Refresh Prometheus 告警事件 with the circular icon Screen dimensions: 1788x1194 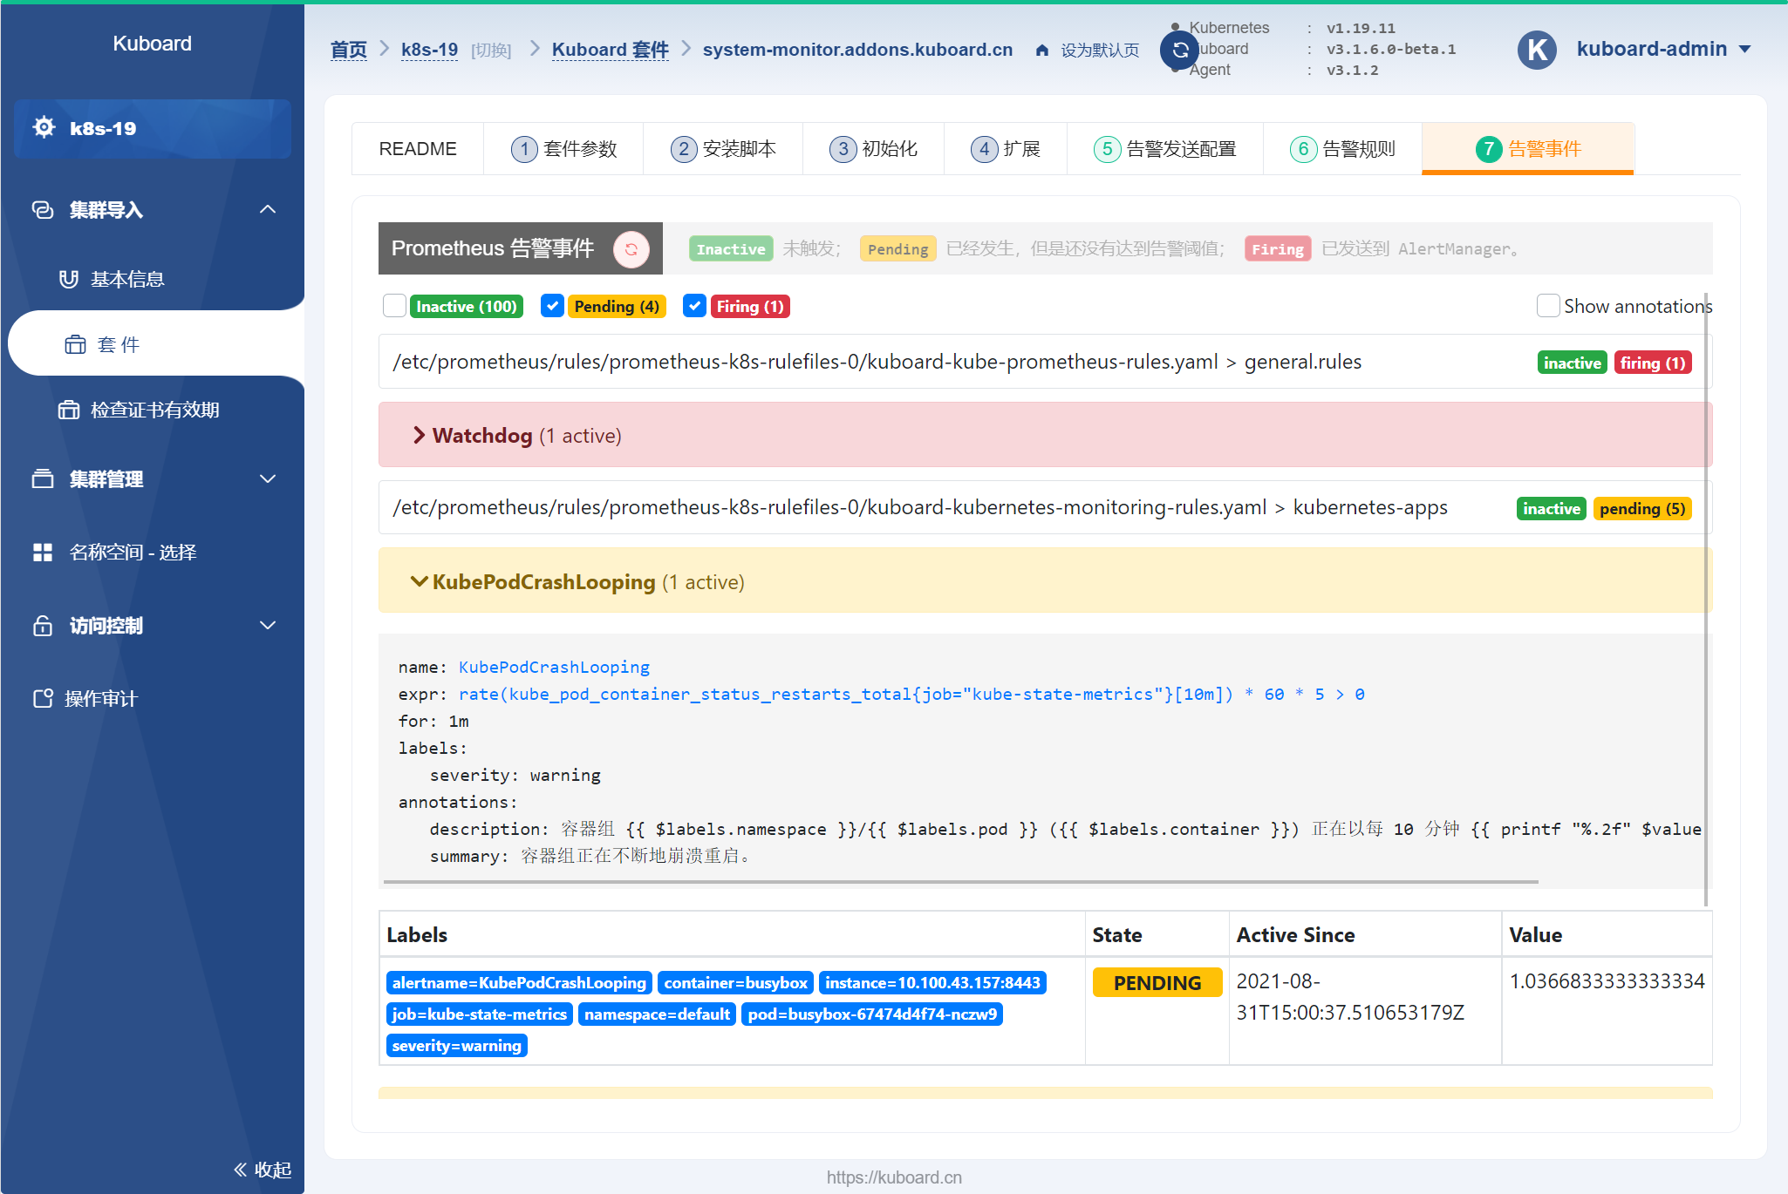(631, 249)
